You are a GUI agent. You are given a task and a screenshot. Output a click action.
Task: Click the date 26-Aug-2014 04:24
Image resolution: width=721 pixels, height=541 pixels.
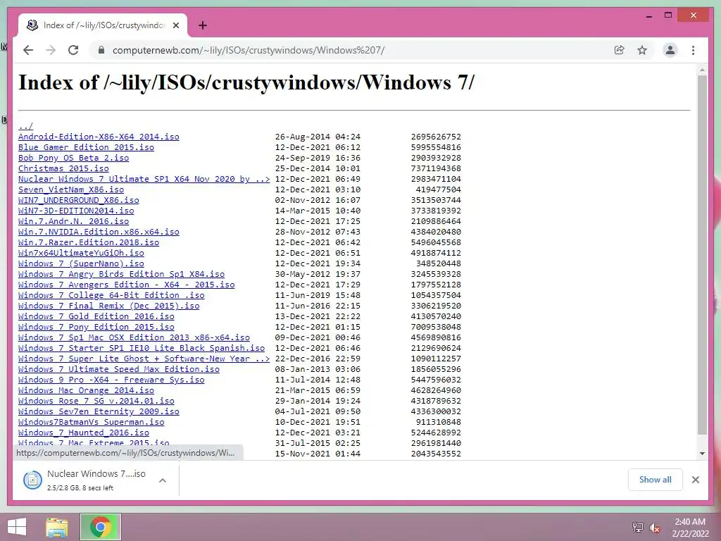[318, 137]
